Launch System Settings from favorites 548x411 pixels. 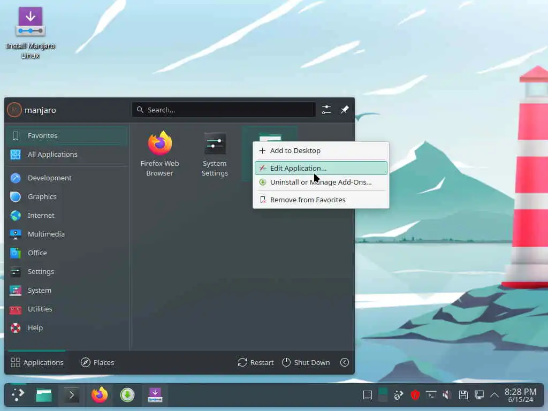[x=215, y=154]
